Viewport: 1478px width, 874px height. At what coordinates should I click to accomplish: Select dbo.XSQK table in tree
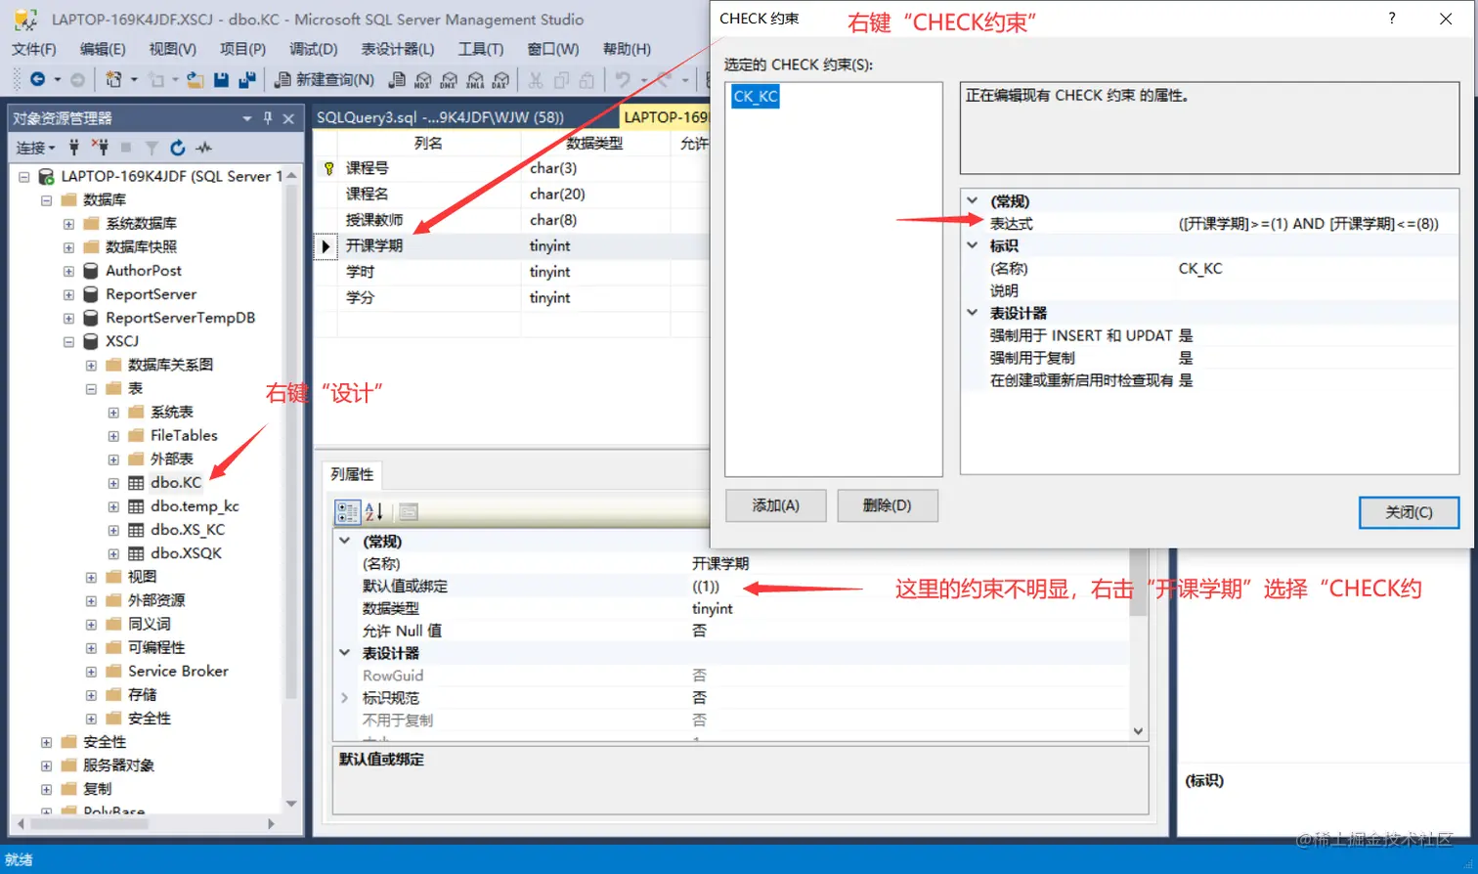coord(186,553)
